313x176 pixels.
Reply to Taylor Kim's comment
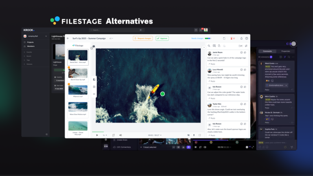(x=212, y=118)
